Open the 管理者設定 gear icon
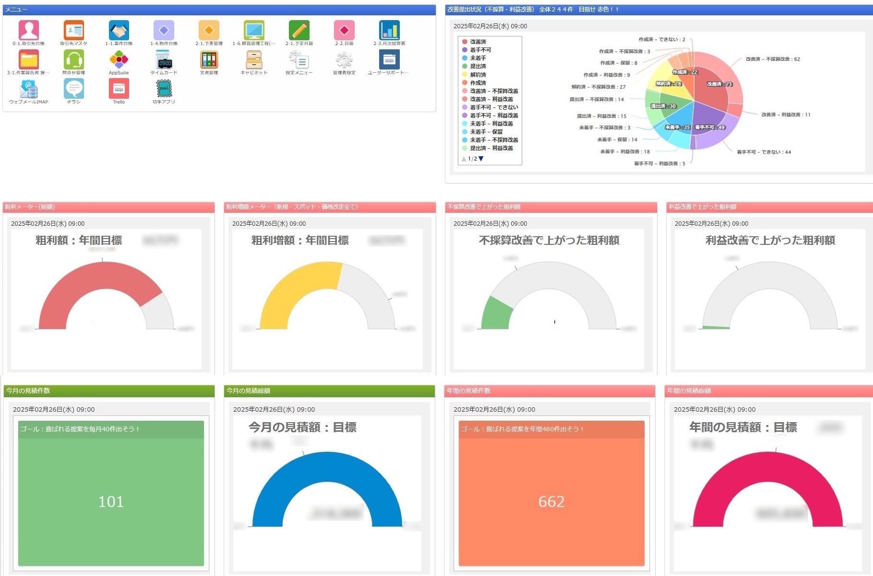Image resolution: width=873 pixels, height=576 pixels. [344, 60]
